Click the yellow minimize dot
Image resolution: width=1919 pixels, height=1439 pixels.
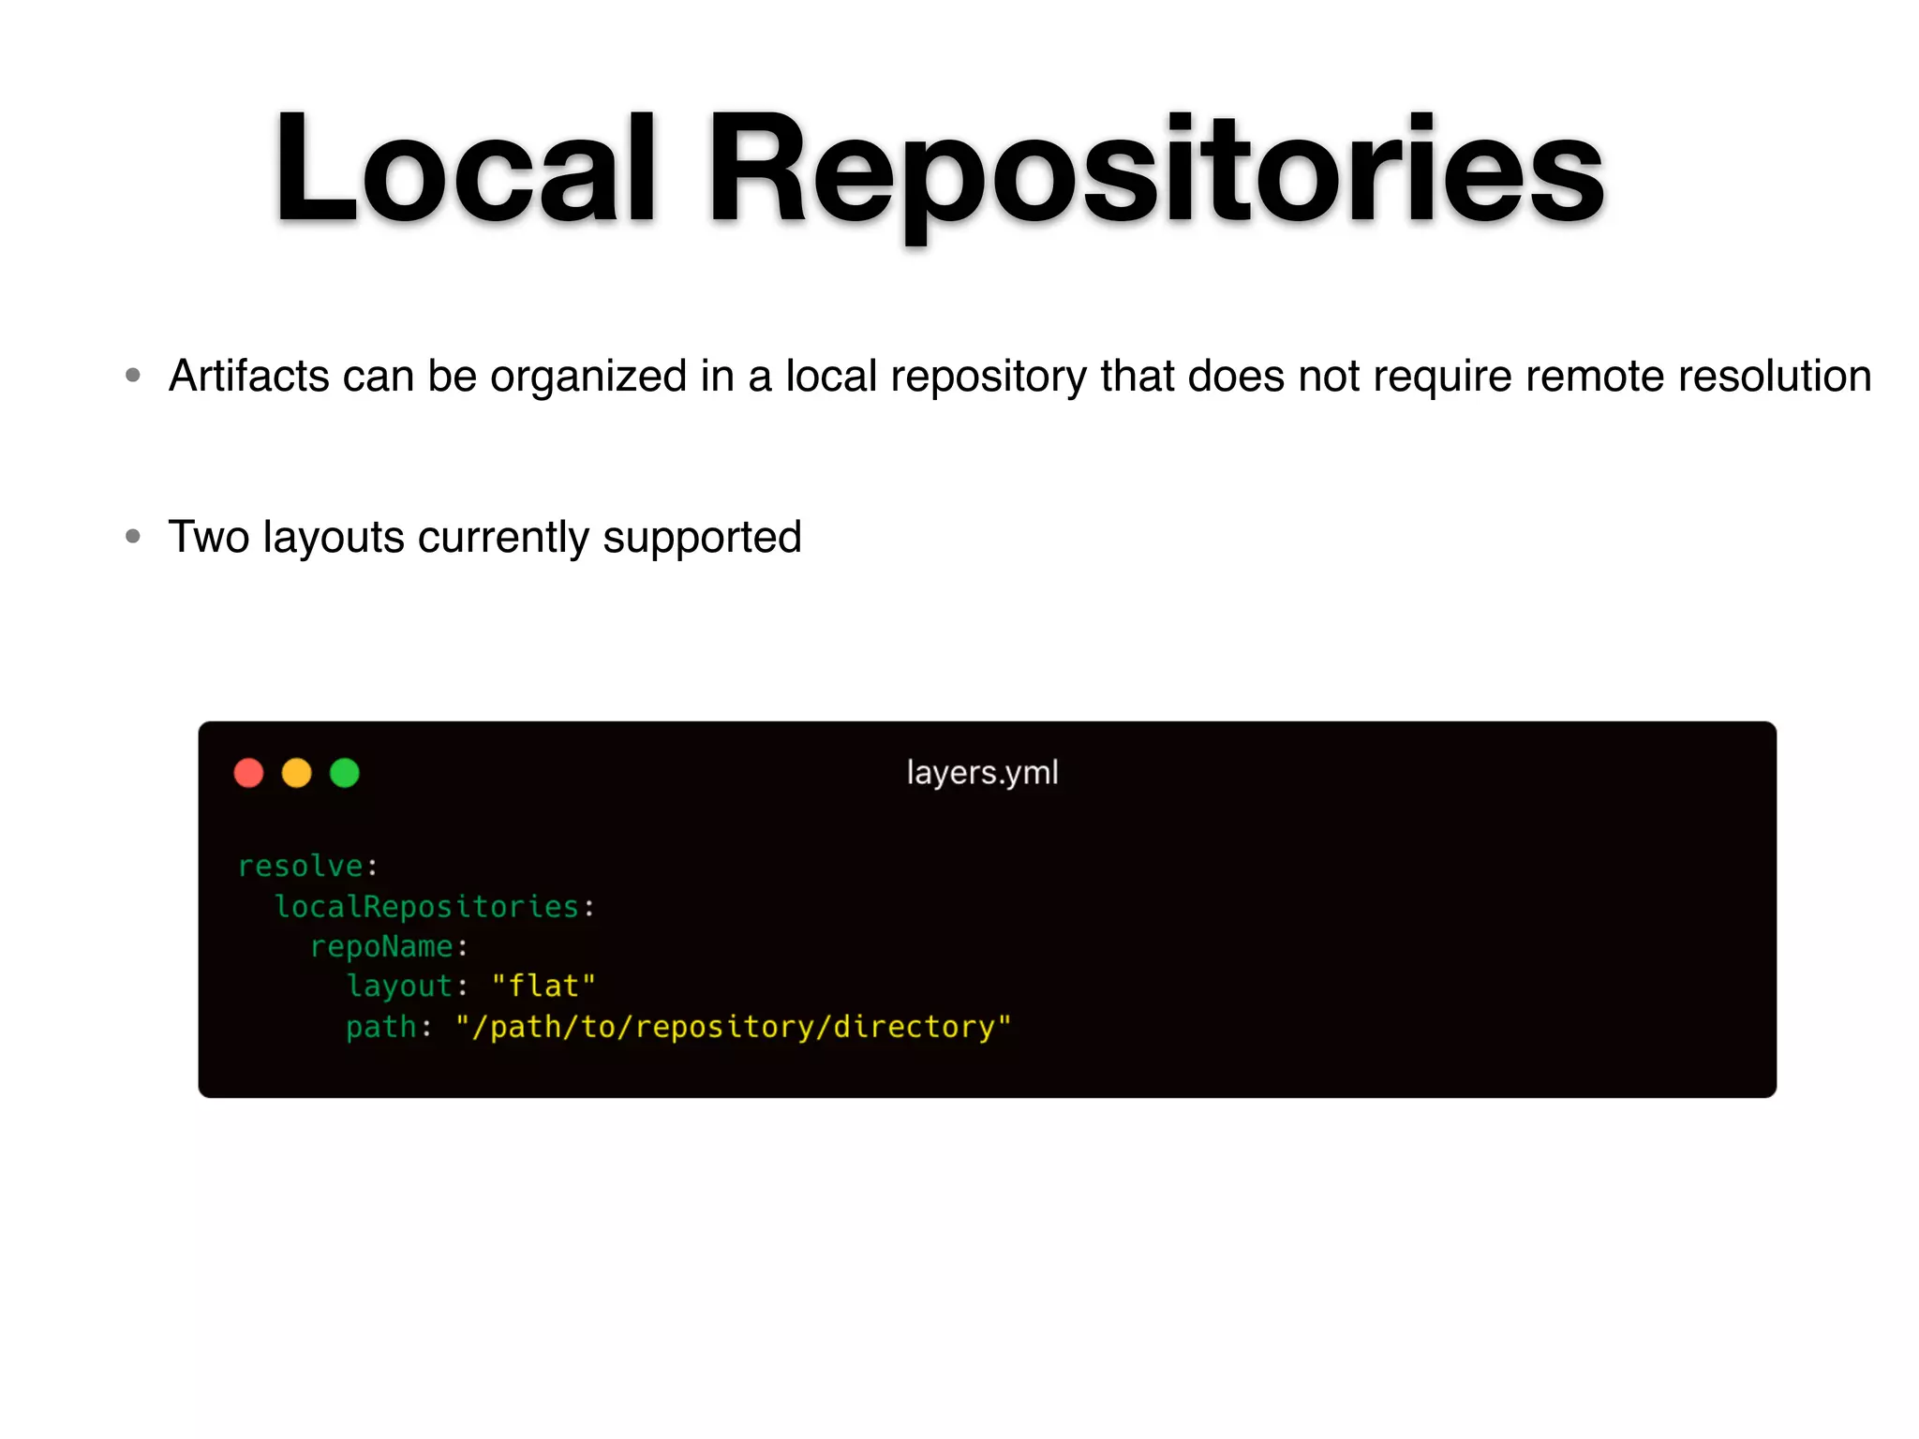[296, 773]
